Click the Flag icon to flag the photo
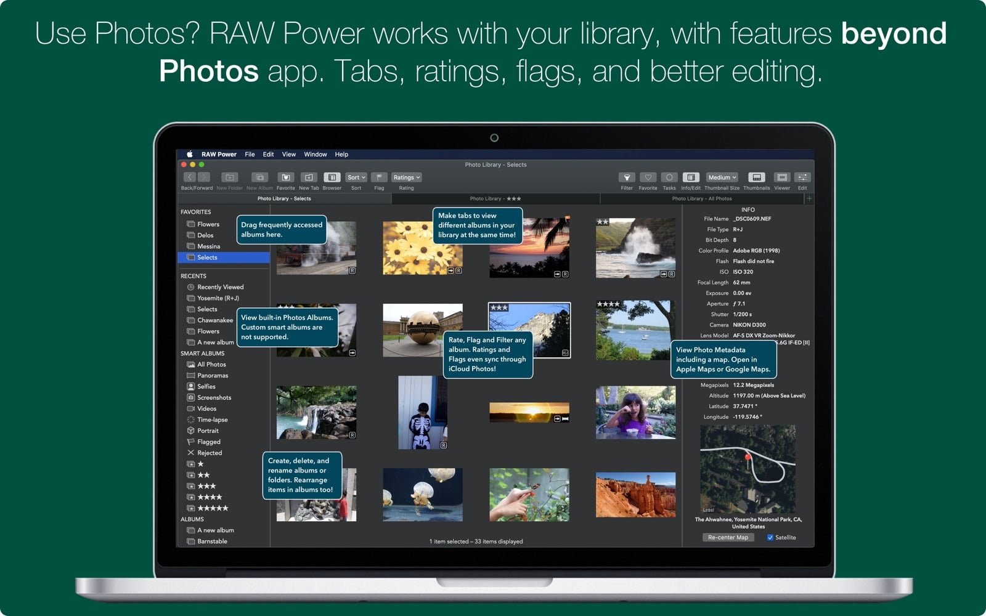Screen dimensions: 986x616 (x=379, y=177)
